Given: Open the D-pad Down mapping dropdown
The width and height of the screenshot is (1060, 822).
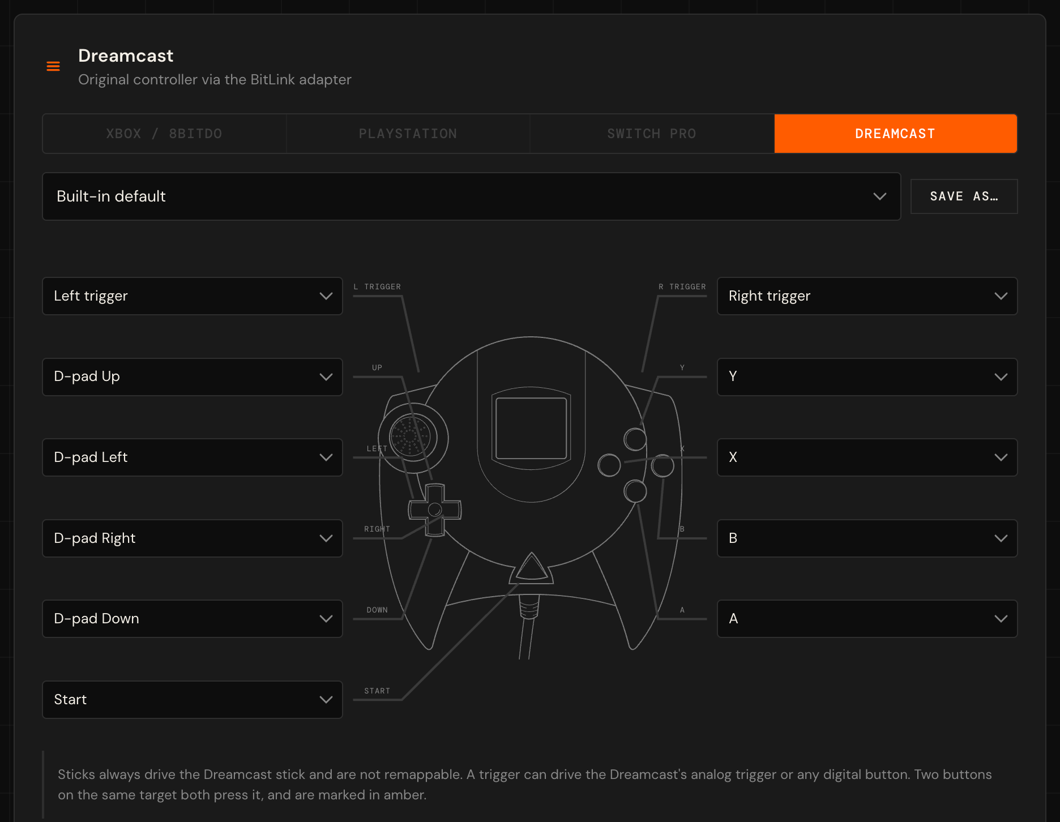Looking at the screenshot, I should point(193,619).
